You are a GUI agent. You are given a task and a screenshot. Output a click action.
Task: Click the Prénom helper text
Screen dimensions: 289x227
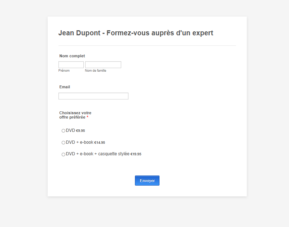(64, 71)
